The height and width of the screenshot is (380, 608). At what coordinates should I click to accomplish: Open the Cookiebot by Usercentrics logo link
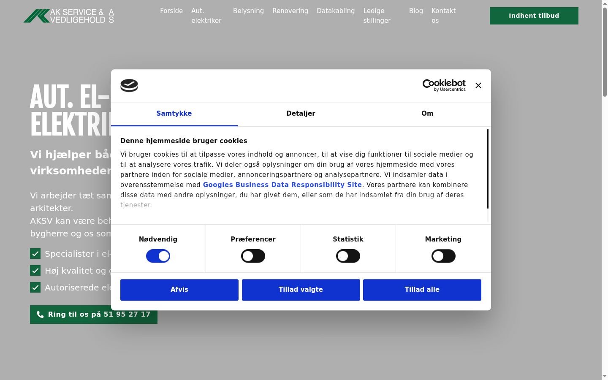(444, 85)
